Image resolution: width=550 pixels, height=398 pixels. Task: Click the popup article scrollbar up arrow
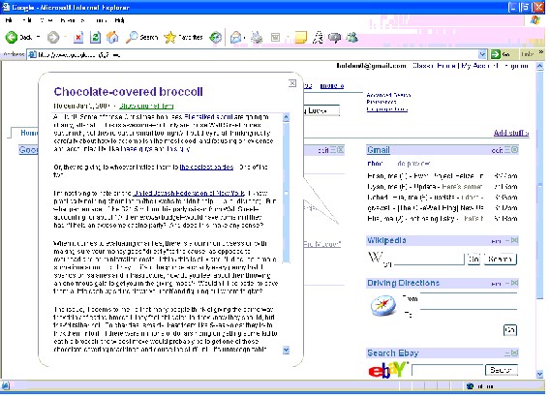tap(286, 117)
